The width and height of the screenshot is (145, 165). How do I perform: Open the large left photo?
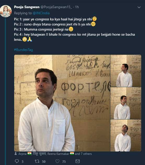point(62,103)
